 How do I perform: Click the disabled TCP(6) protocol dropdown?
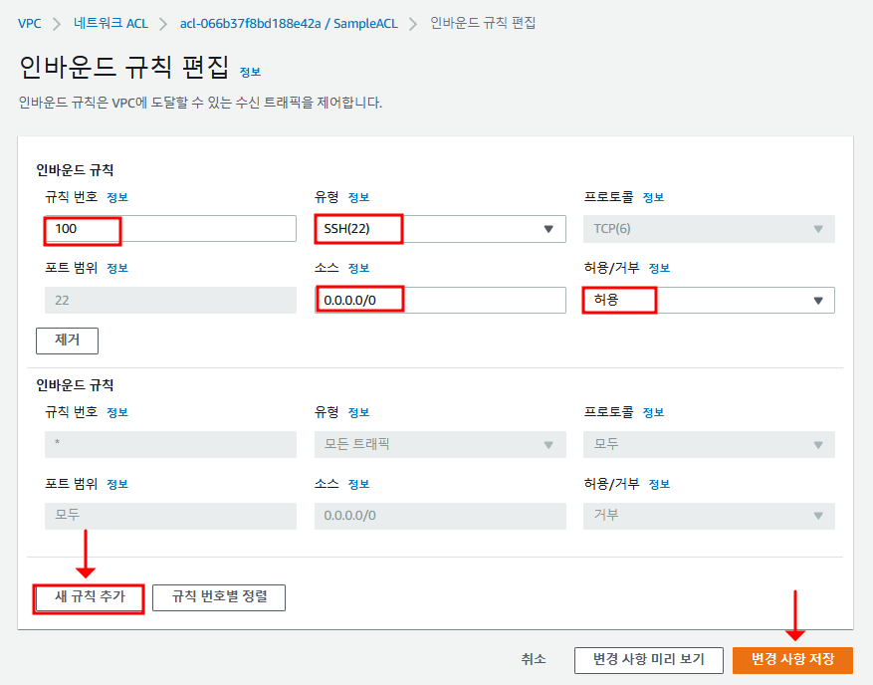pos(709,229)
